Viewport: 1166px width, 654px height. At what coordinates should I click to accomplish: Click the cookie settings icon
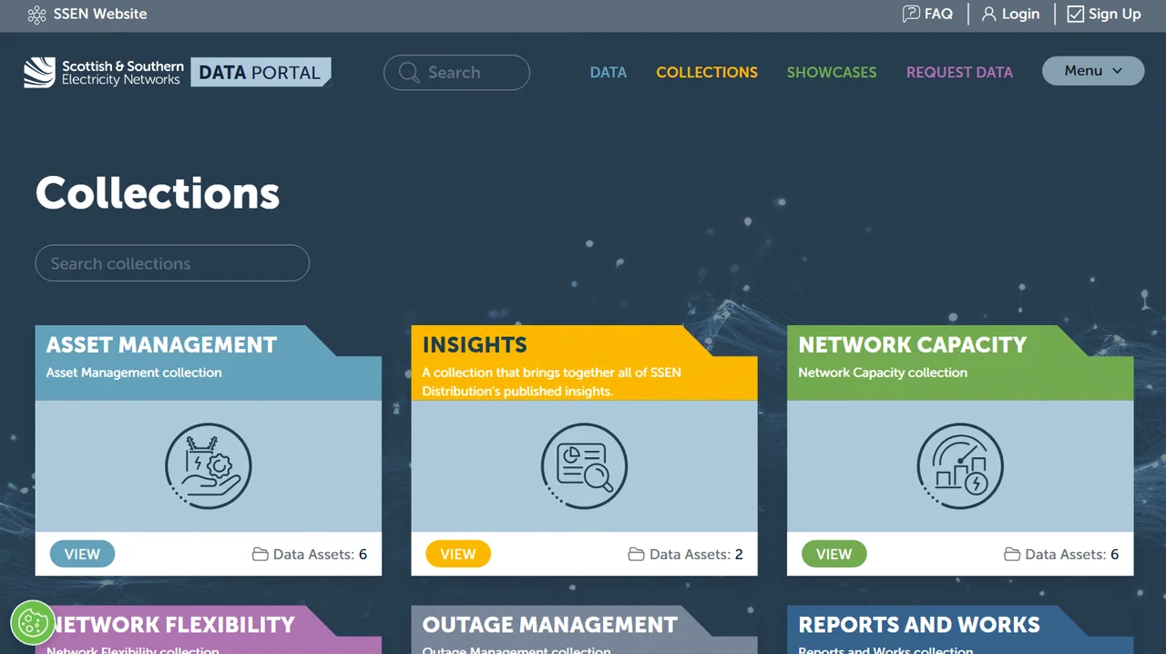coord(33,623)
